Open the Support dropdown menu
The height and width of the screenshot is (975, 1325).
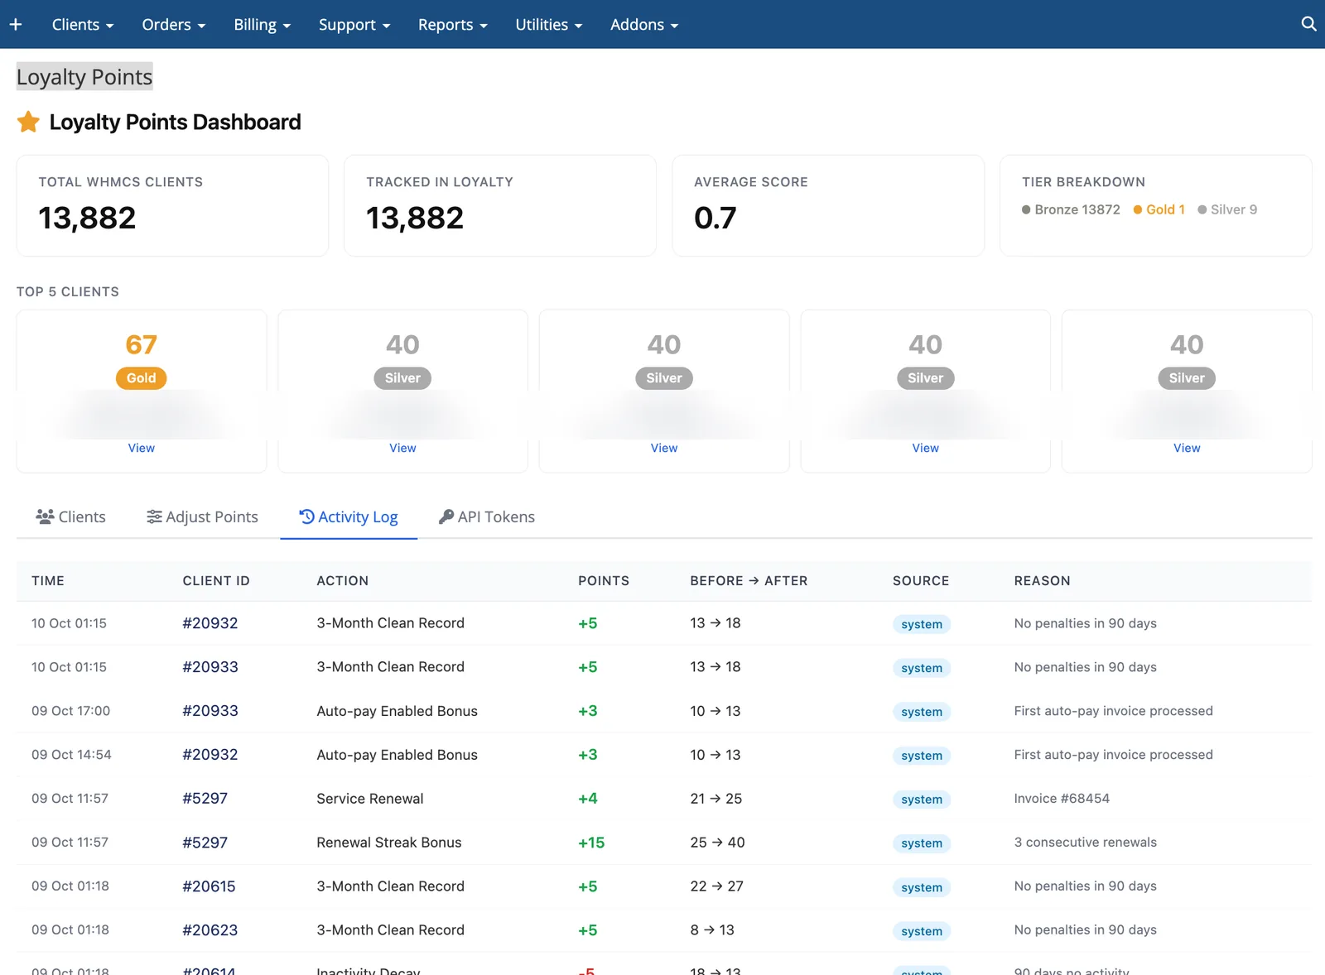tap(354, 25)
